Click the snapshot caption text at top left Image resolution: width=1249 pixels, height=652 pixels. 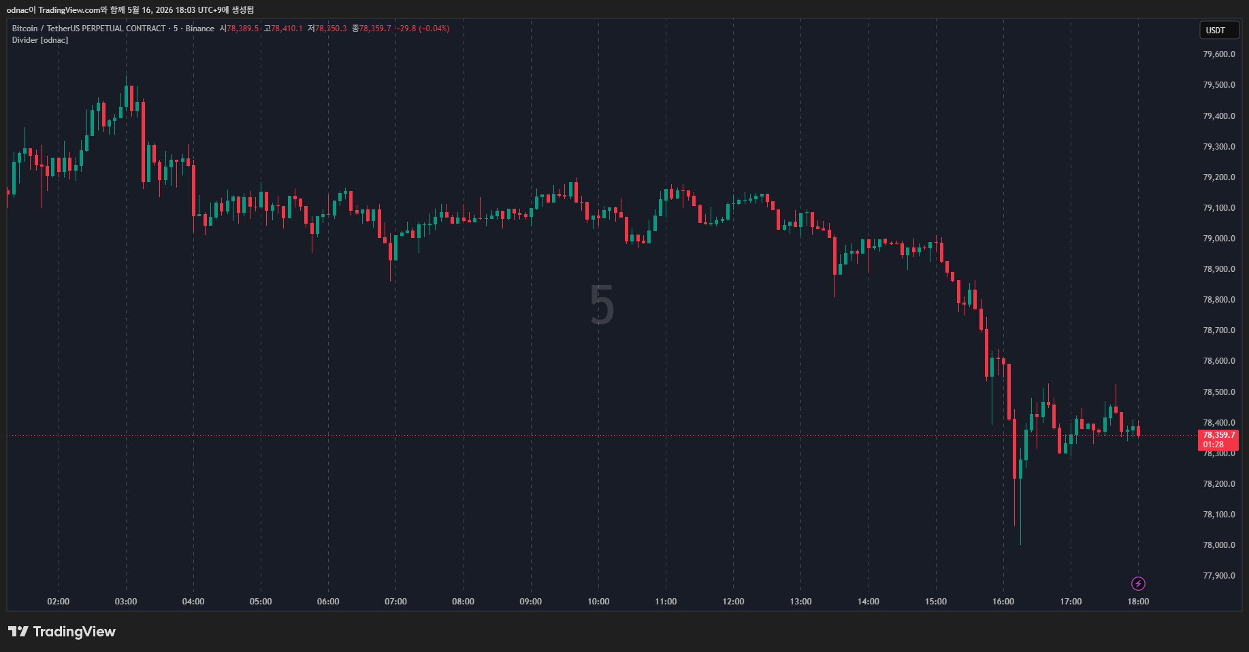[130, 10]
